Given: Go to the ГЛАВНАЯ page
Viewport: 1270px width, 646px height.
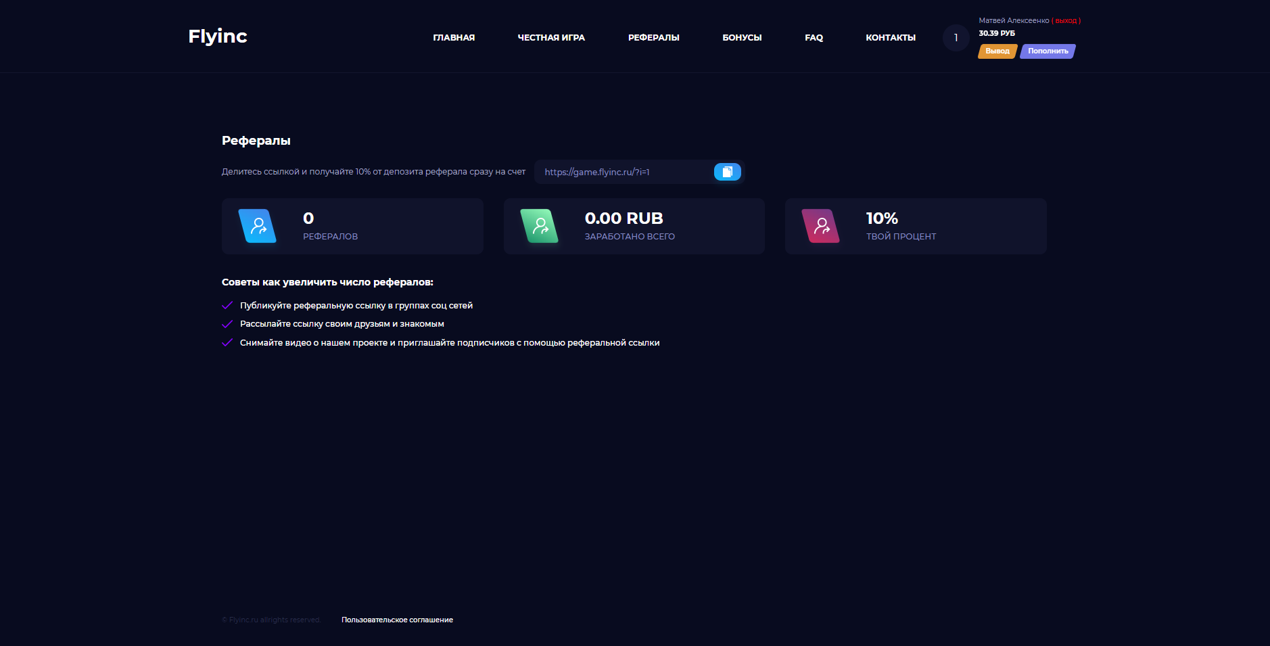Looking at the screenshot, I should click(x=454, y=38).
